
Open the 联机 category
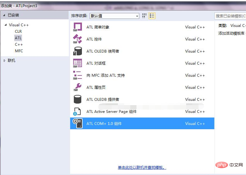[11, 61]
